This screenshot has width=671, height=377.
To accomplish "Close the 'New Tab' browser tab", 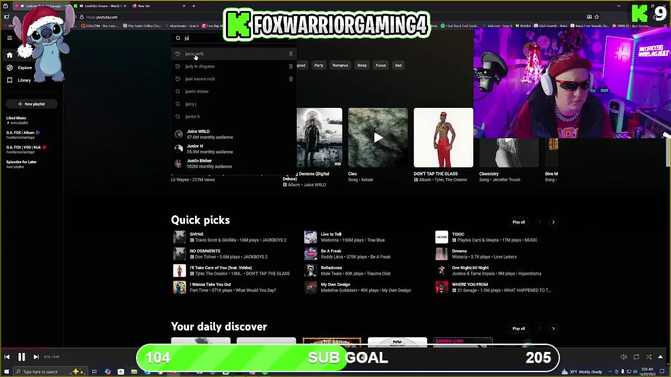I will tap(183, 6).
